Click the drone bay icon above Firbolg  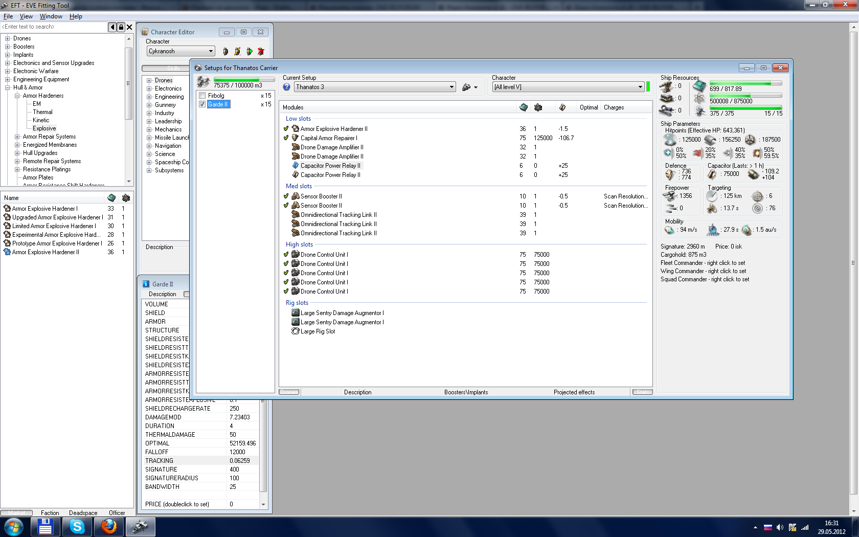pyautogui.click(x=204, y=82)
